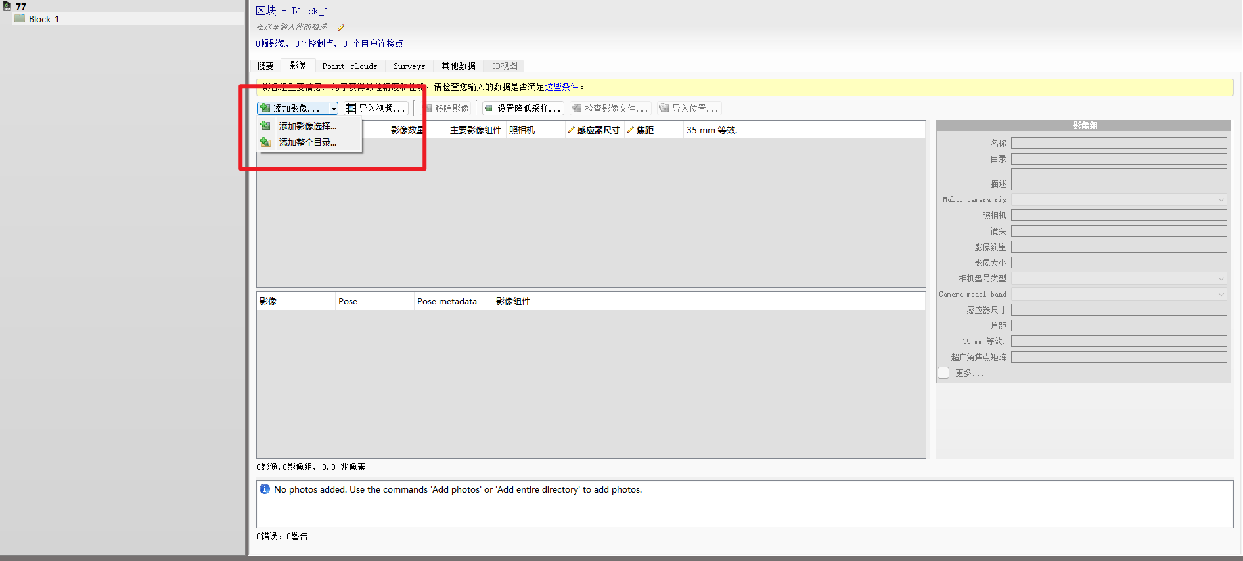Click the 名称 input field
The image size is (1243, 561).
tap(1119, 143)
